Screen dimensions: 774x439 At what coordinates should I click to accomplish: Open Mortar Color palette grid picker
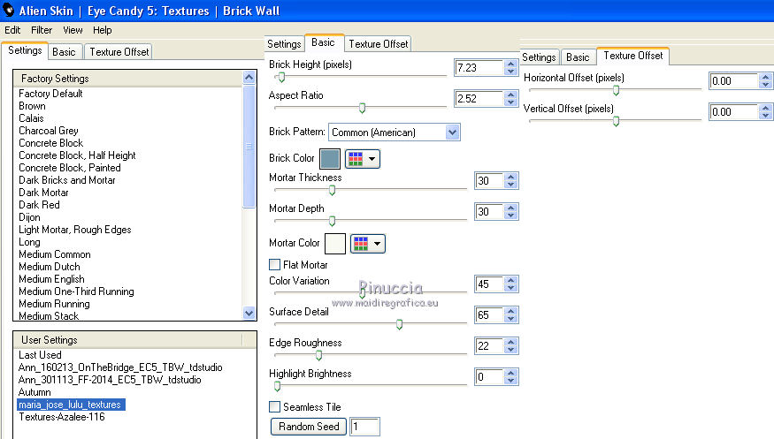(x=368, y=244)
